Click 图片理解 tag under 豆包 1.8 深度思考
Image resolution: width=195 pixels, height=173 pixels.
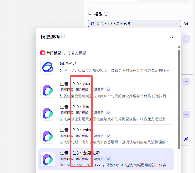pos(82,159)
